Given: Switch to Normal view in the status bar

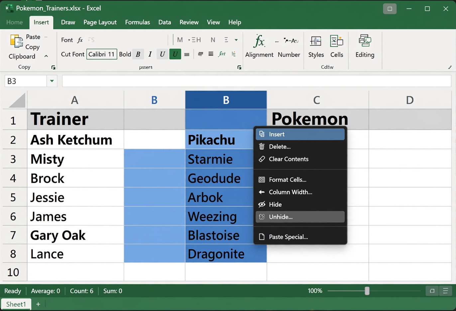Looking at the screenshot, I should coord(432,291).
